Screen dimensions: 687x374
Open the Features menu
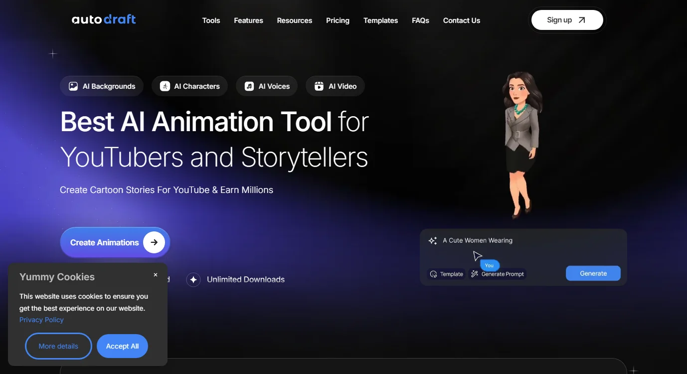[x=248, y=20]
